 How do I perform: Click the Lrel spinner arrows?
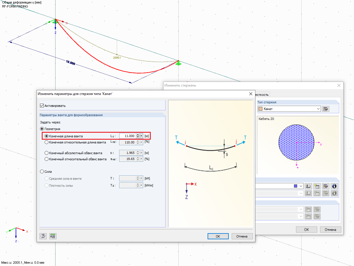138,142
